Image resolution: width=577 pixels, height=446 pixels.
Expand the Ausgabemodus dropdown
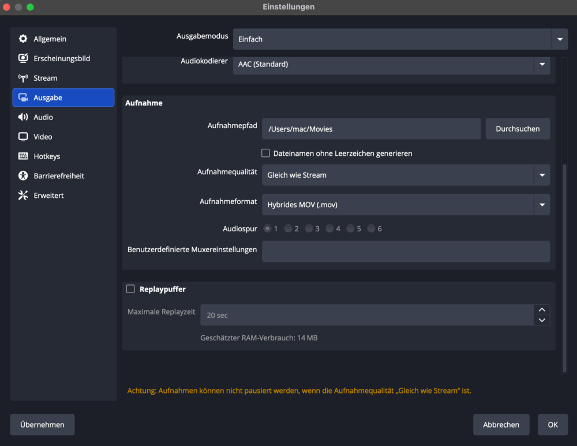point(559,39)
